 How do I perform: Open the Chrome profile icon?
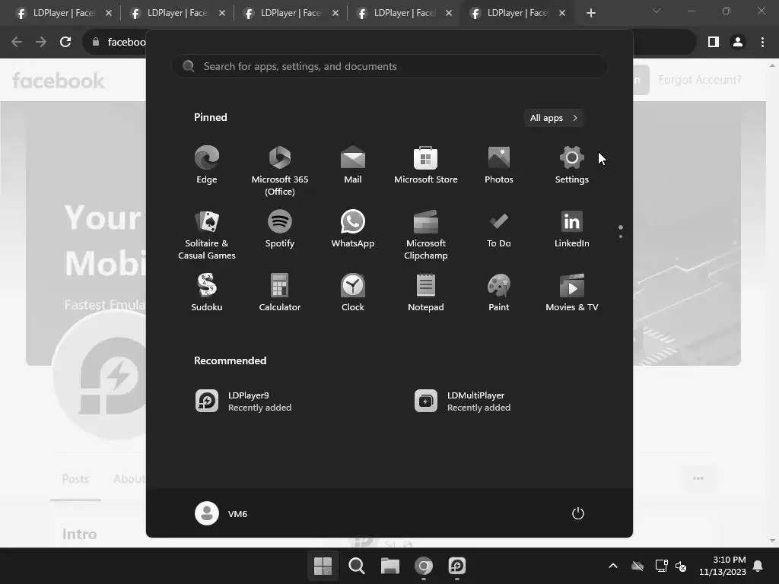(x=738, y=43)
